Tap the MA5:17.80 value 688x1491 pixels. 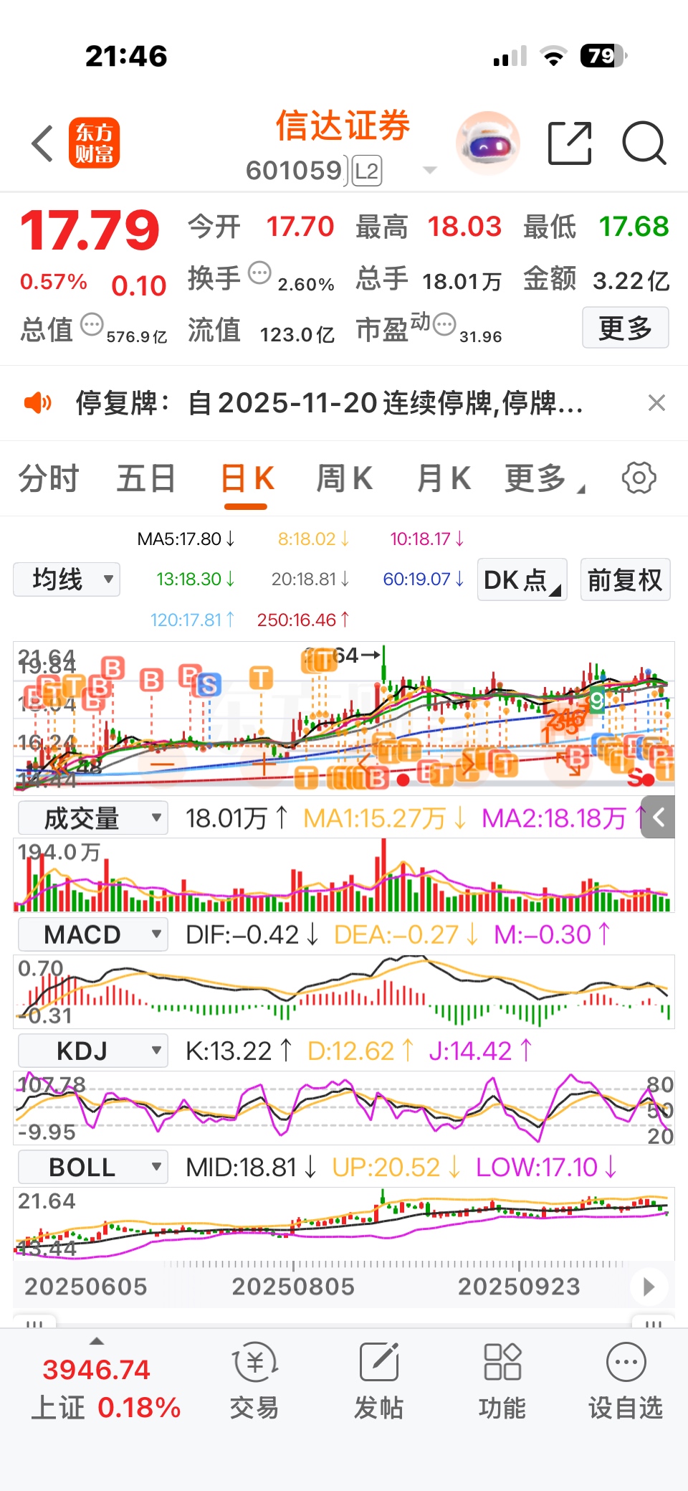point(186,539)
